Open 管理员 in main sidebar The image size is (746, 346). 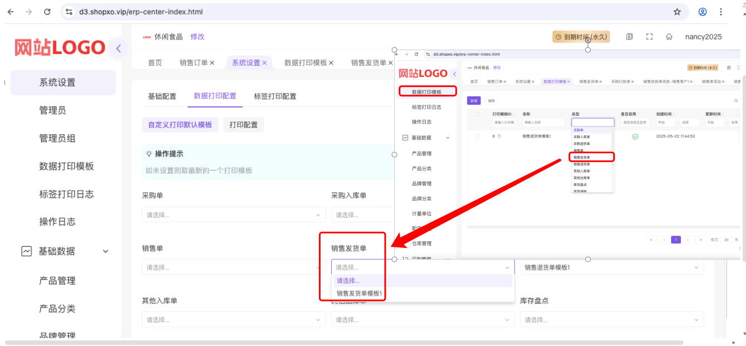click(x=52, y=110)
